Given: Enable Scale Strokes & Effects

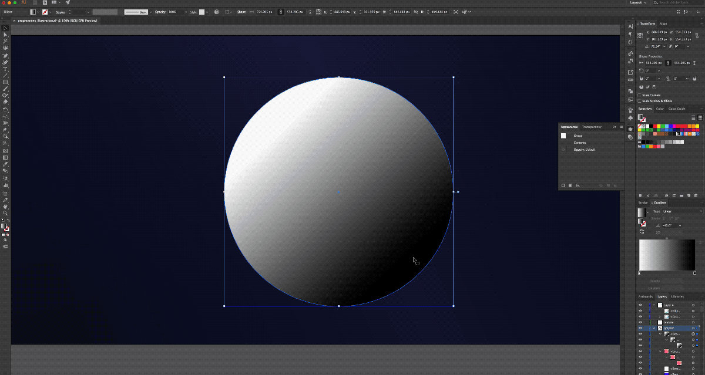Looking at the screenshot, I should (640, 100).
